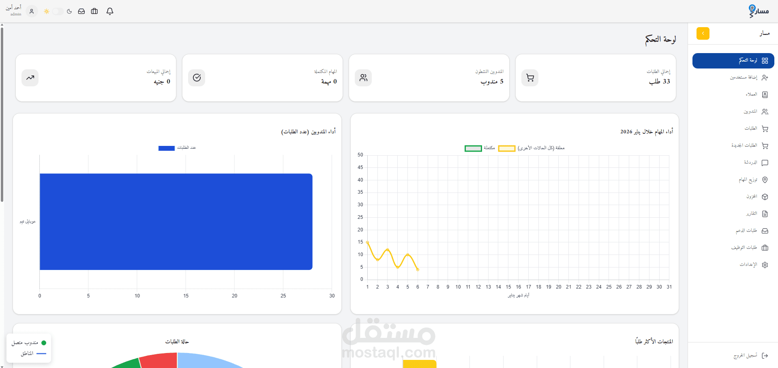This screenshot has width=778, height=368.
Task: Click the 0 جنيه value
Action: [x=162, y=81]
